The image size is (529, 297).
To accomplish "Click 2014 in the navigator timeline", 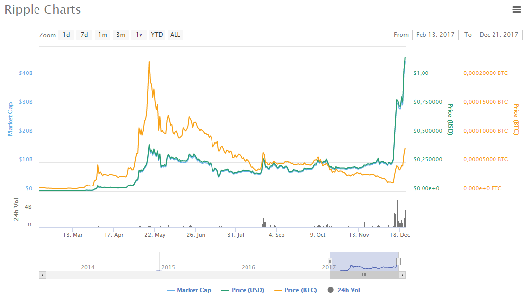I will pos(88,267).
